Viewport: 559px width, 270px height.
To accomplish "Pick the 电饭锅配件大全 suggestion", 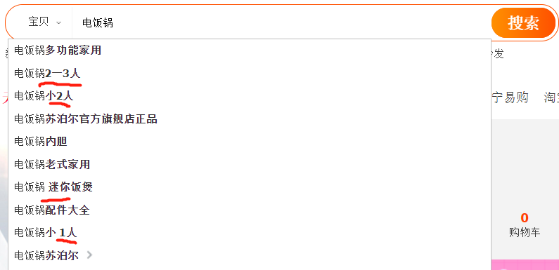I will pyautogui.click(x=249, y=210).
